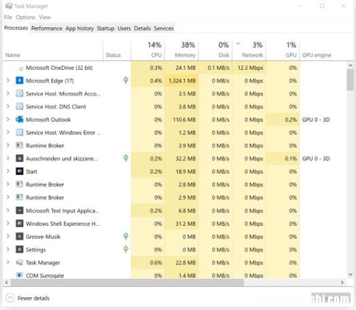The width and height of the screenshot is (356, 310).
Task: Click Microsoft Edge green leaf status icon
Action: (x=126, y=80)
